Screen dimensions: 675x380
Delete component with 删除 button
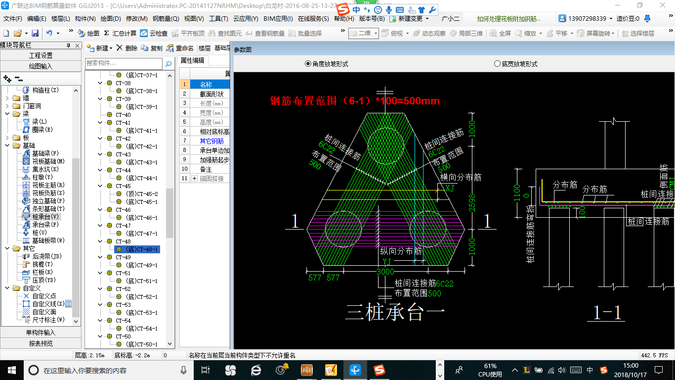[x=127, y=48]
